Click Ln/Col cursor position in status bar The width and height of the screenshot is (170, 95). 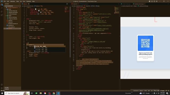tap(136, 91)
